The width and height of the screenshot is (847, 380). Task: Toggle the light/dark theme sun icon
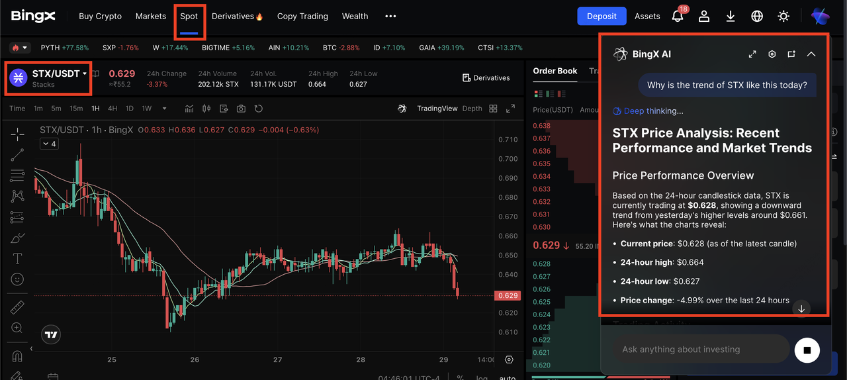tap(783, 16)
